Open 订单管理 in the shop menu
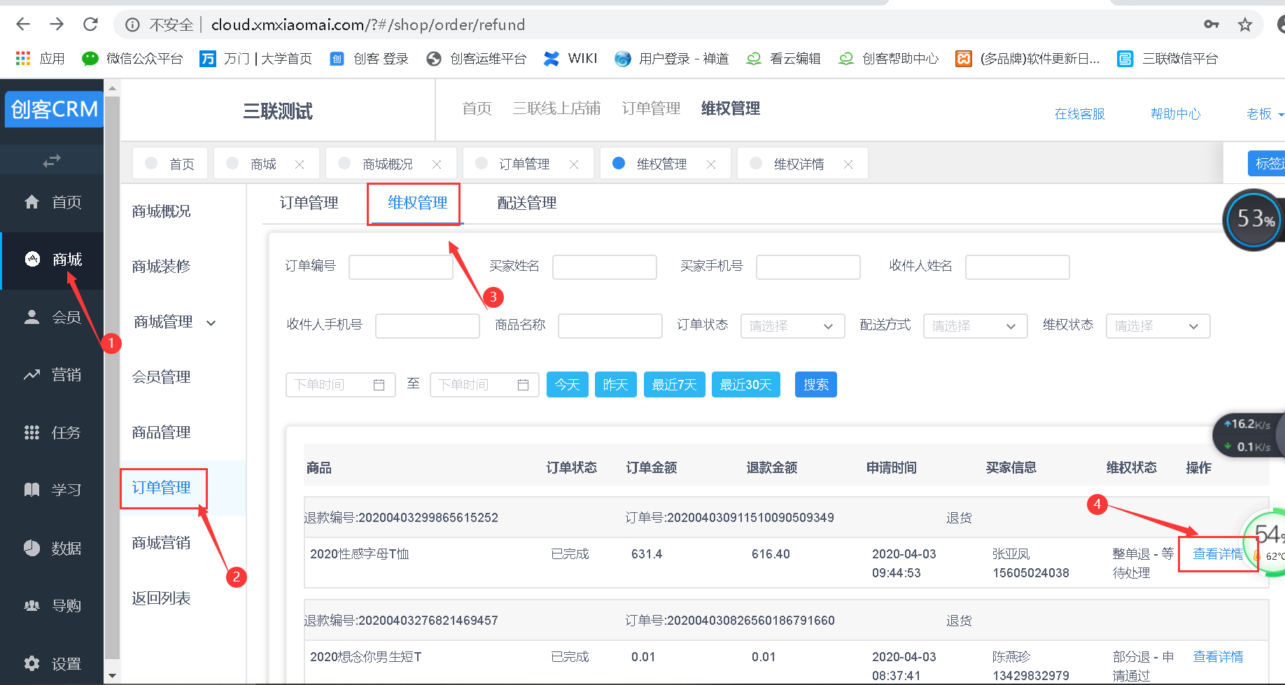This screenshot has width=1285, height=685. point(162,488)
